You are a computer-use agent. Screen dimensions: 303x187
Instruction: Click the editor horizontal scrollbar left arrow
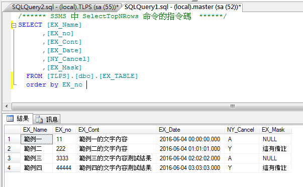coord(7,106)
